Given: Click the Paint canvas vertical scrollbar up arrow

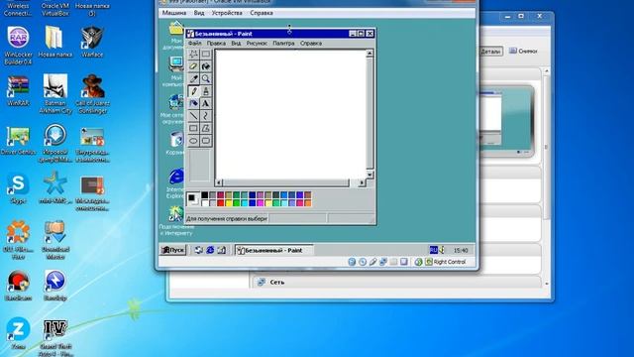Looking at the screenshot, I should 370,53.
